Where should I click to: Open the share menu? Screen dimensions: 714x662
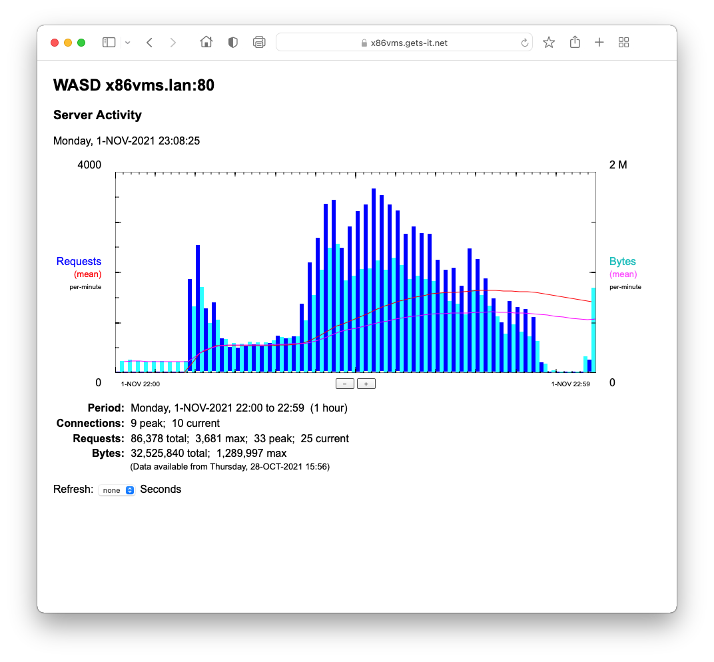click(x=575, y=42)
